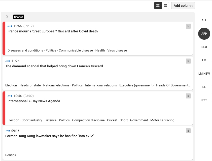Expand the finance column chevron

click(7, 17)
